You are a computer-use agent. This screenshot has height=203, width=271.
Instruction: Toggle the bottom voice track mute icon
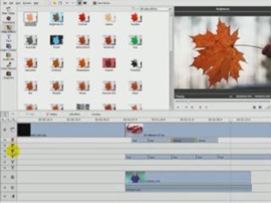click(5, 196)
